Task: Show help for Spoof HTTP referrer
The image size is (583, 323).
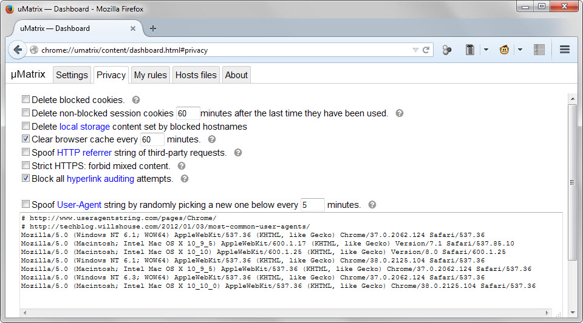Action: tap(238, 153)
